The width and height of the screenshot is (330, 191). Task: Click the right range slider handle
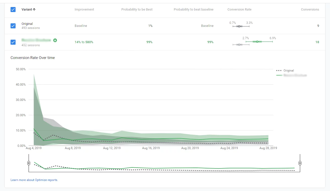tap(300, 163)
